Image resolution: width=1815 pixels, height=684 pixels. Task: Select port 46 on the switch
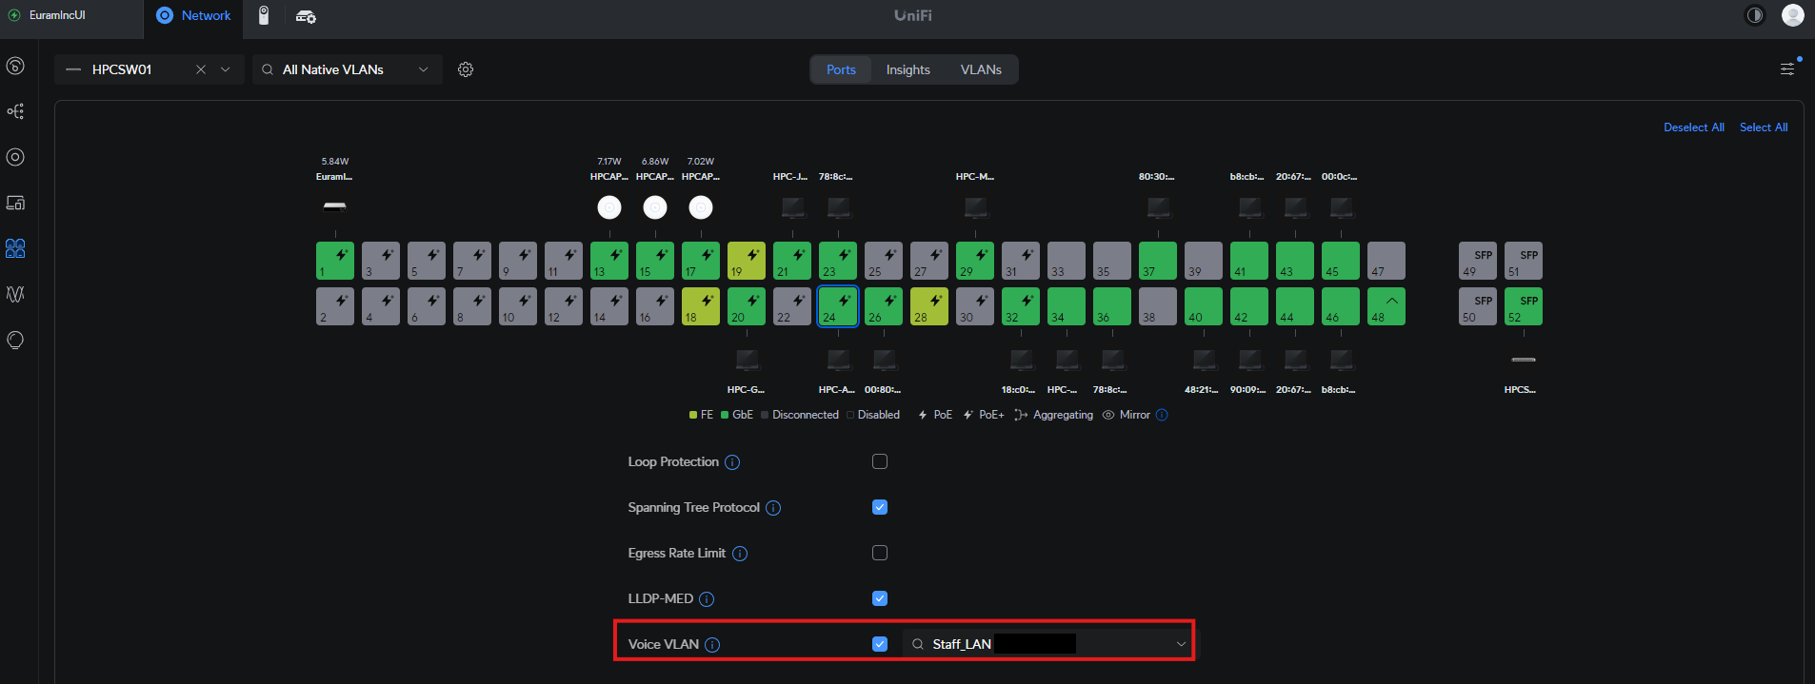click(x=1341, y=306)
